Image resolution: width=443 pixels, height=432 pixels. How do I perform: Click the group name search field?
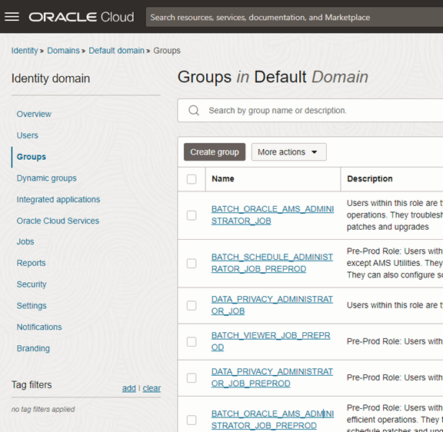point(310,111)
